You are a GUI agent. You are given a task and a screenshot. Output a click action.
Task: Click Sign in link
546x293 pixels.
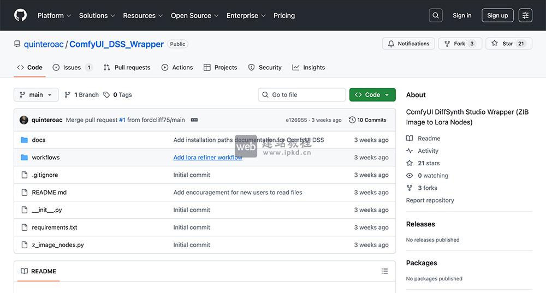[x=462, y=15]
